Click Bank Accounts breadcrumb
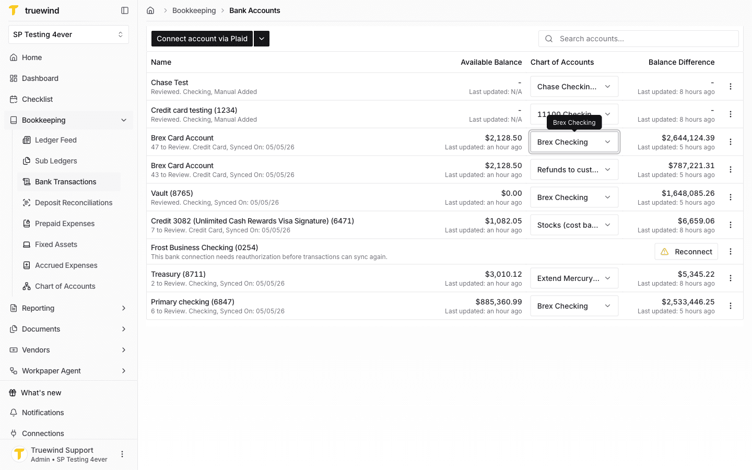This screenshot has height=470, width=752. [255, 10]
